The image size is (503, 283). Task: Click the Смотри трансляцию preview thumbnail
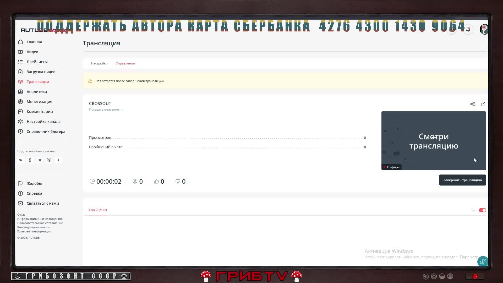434,141
